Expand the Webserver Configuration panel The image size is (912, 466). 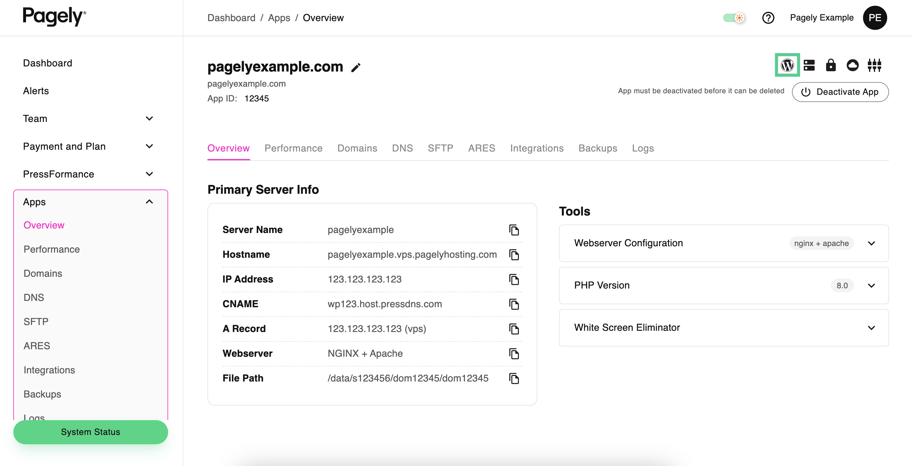[723, 243]
